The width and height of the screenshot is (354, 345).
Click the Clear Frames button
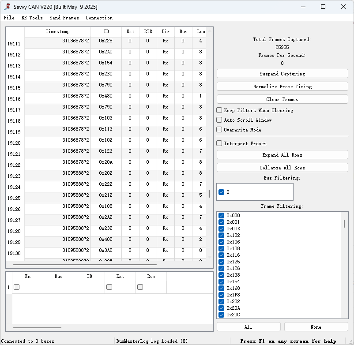point(282,99)
